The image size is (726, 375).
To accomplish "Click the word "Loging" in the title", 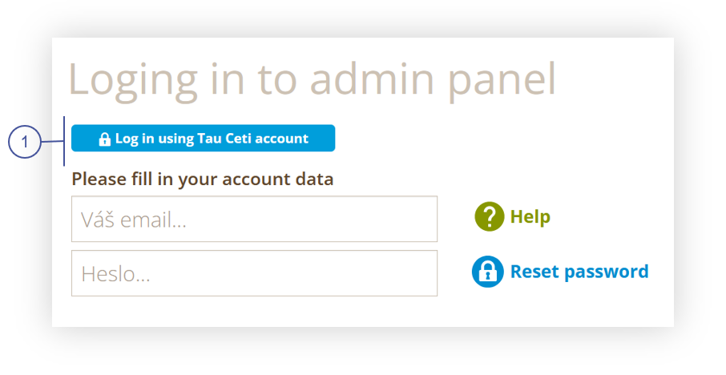I will point(133,81).
